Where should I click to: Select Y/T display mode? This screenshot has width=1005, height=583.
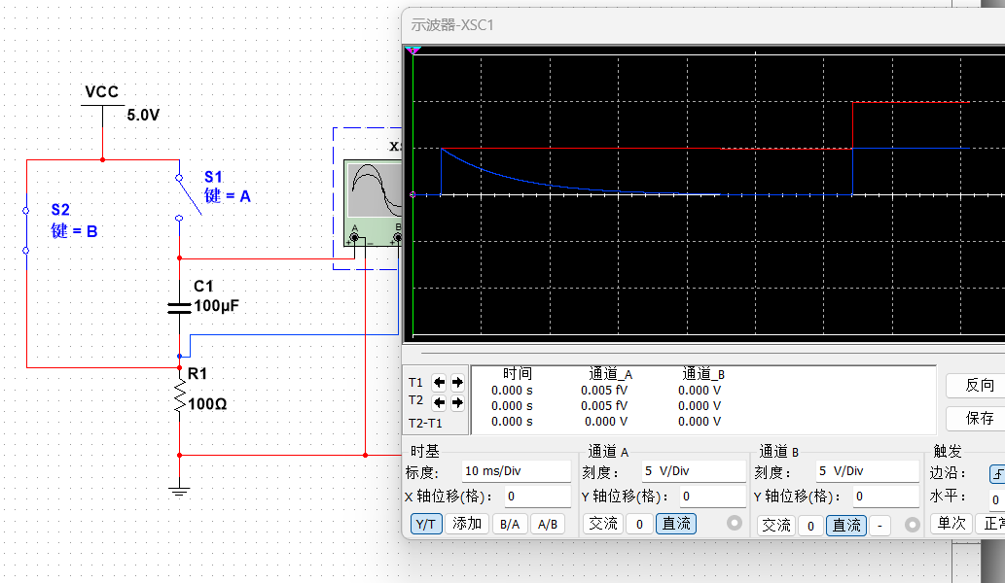click(x=425, y=524)
